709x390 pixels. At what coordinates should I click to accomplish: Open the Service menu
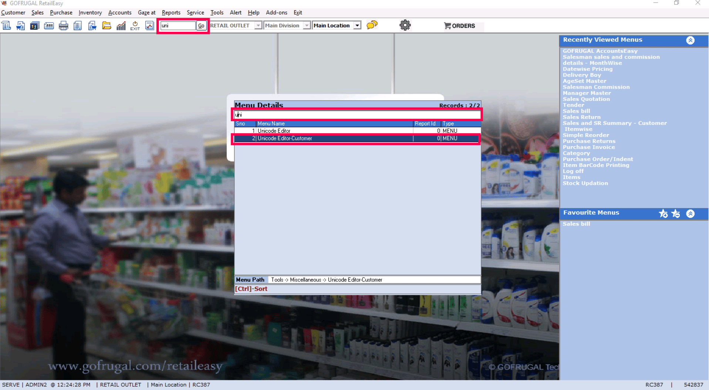(195, 13)
